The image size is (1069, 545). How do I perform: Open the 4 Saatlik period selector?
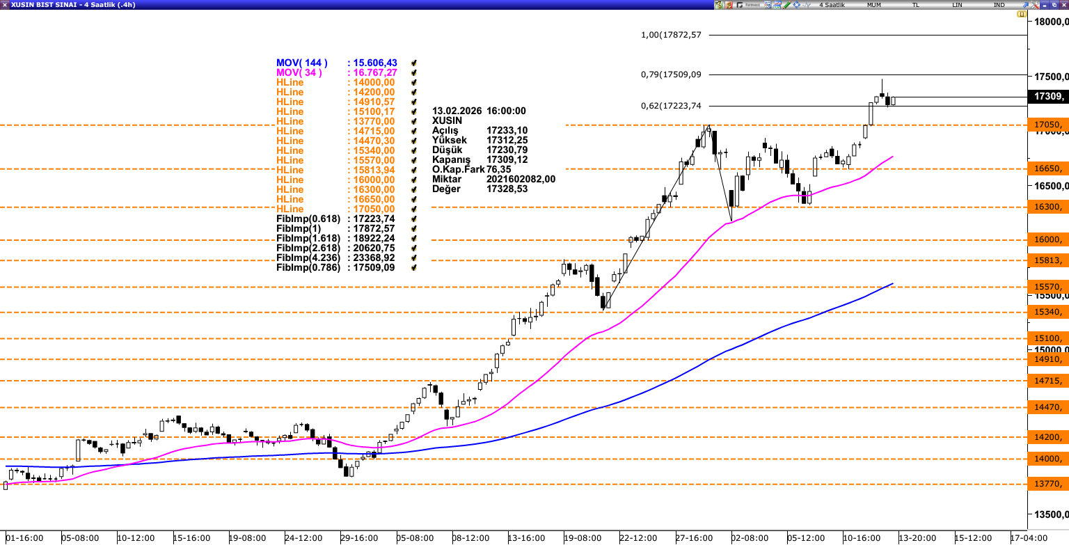pyautogui.click(x=832, y=5)
